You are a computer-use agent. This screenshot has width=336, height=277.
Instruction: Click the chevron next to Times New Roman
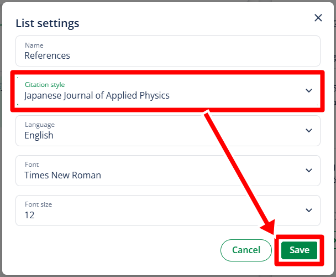pyautogui.click(x=308, y=171)
